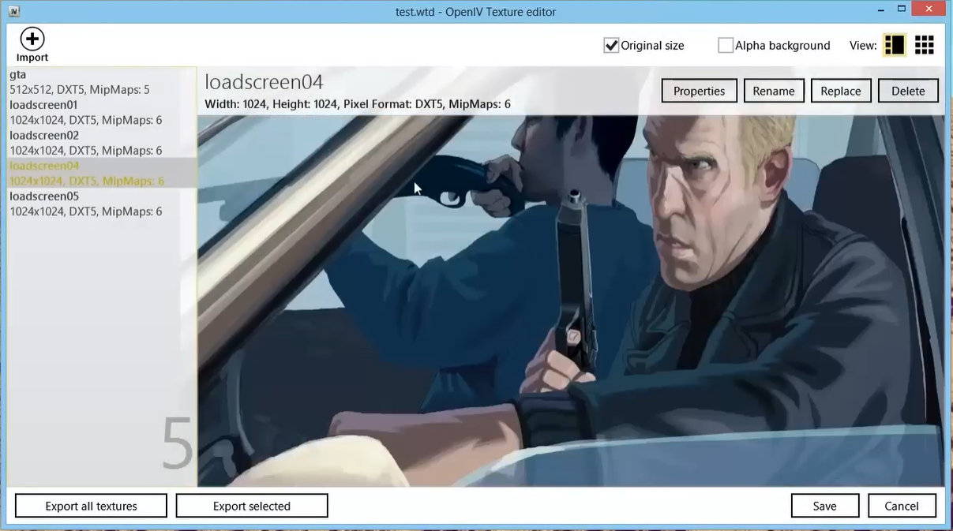Click the Export selected button
Screen dimensions: 953x531
[x=252, y=506]
